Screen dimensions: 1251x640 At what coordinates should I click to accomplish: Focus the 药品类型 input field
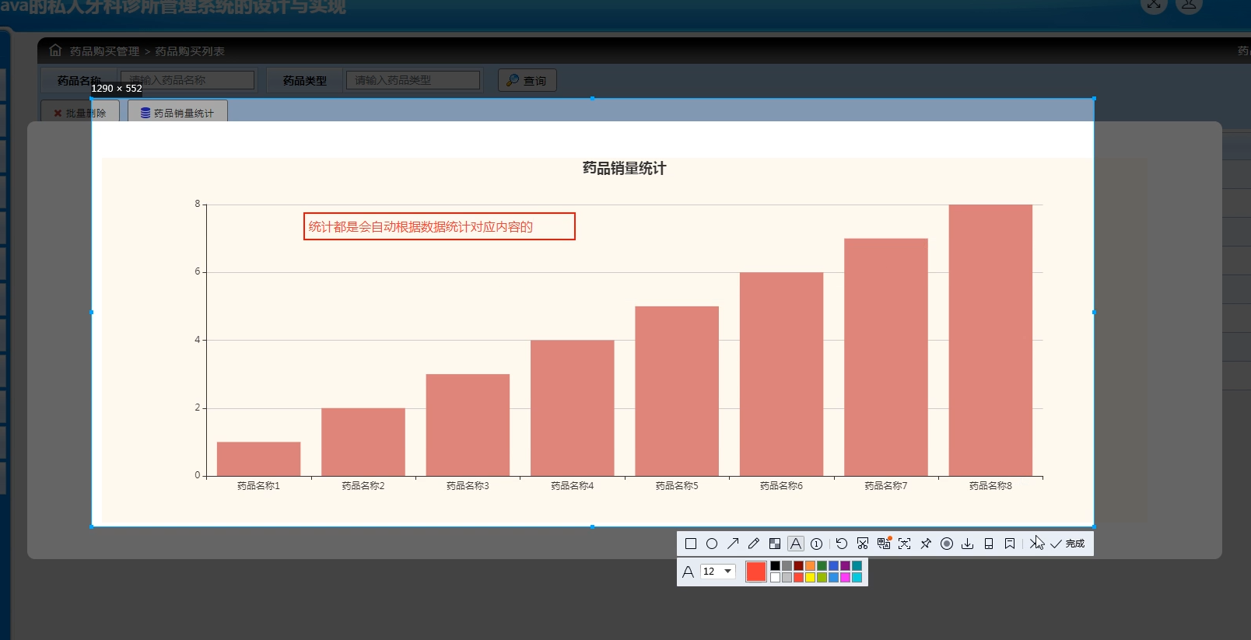(x=413, y=80)
